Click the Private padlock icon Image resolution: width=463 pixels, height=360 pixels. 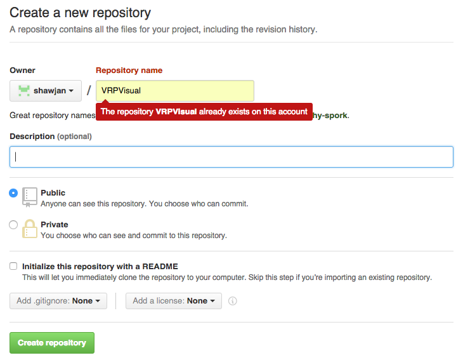pos(30,229)
